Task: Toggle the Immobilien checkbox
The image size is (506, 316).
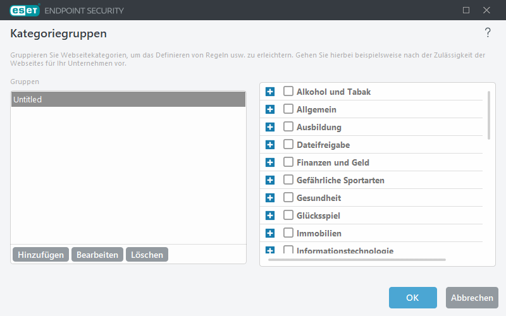Action: tap(288, 233)
